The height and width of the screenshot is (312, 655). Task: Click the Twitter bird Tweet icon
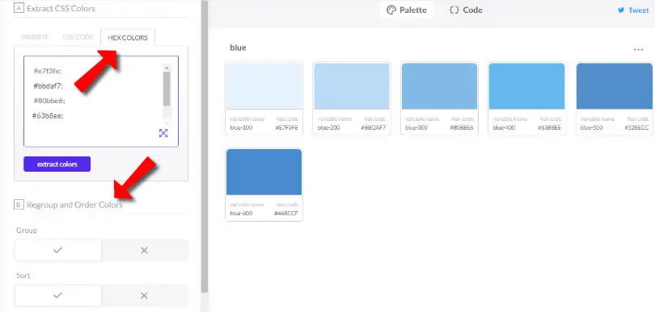[621, 10]
